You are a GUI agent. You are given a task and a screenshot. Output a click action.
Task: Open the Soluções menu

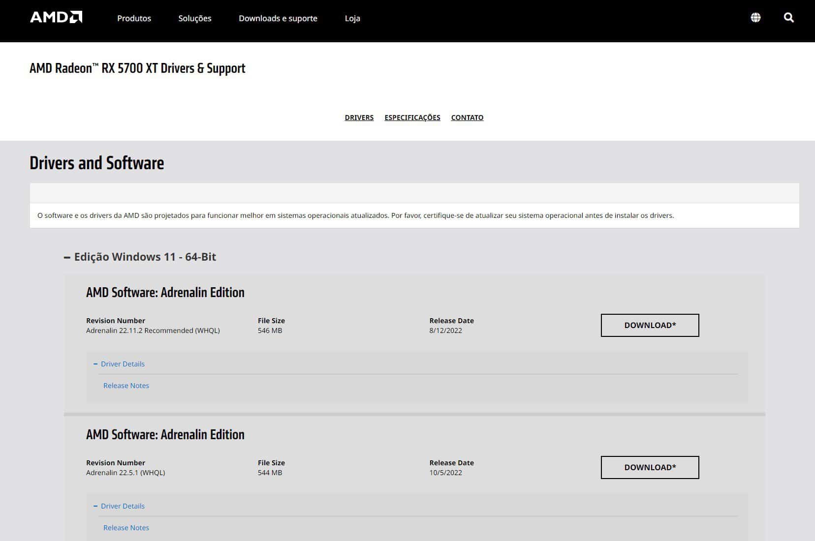pyautogui.click(x=194, y=18)
